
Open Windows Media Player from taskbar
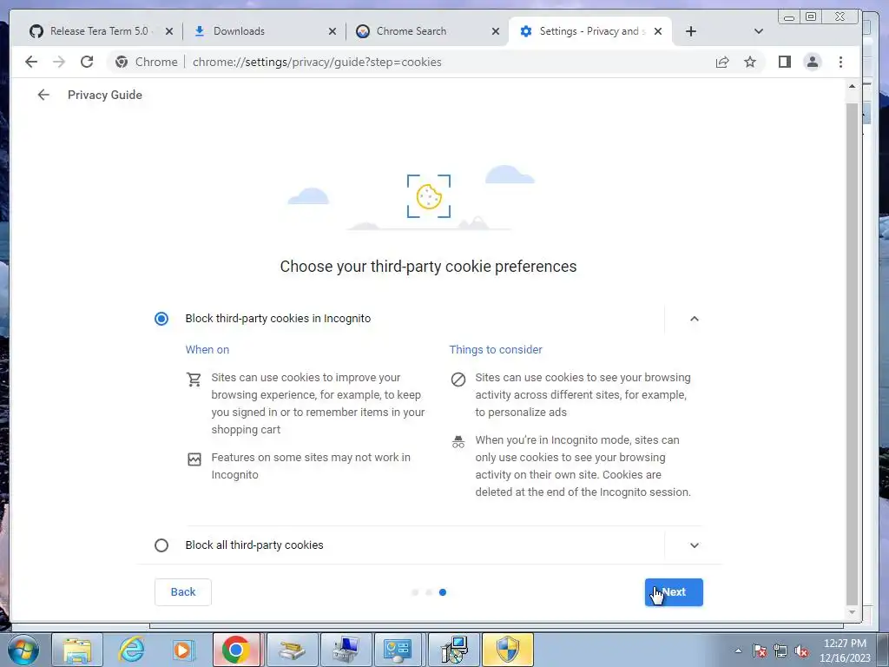tap(182, 650)
